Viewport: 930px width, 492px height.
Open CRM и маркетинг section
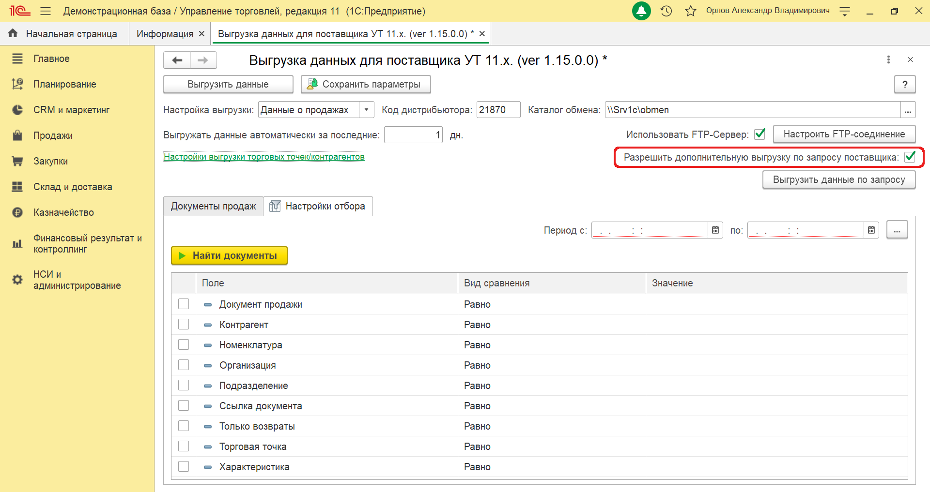point(71,110)
